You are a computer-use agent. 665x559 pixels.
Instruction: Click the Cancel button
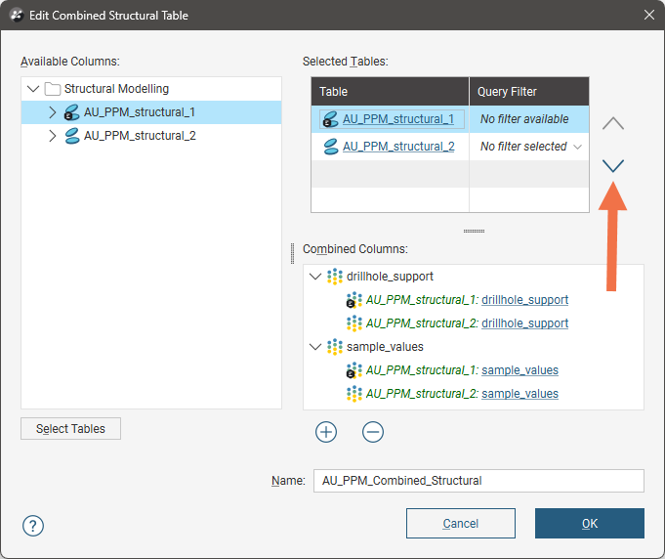coord(460,524)
